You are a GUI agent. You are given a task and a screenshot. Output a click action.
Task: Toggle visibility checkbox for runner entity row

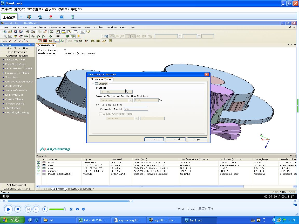[38, 171]
